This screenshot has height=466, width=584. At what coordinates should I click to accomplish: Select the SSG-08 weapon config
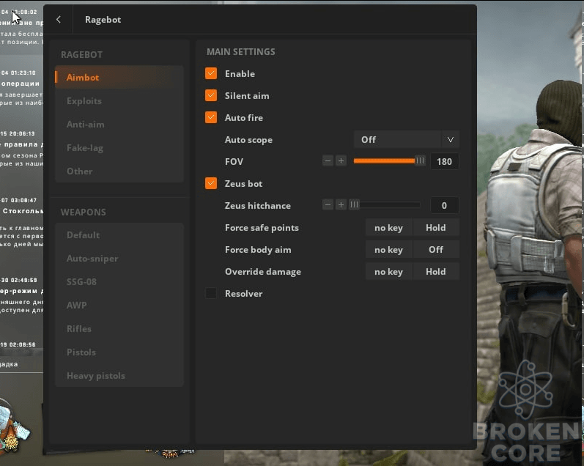point(119,281)
